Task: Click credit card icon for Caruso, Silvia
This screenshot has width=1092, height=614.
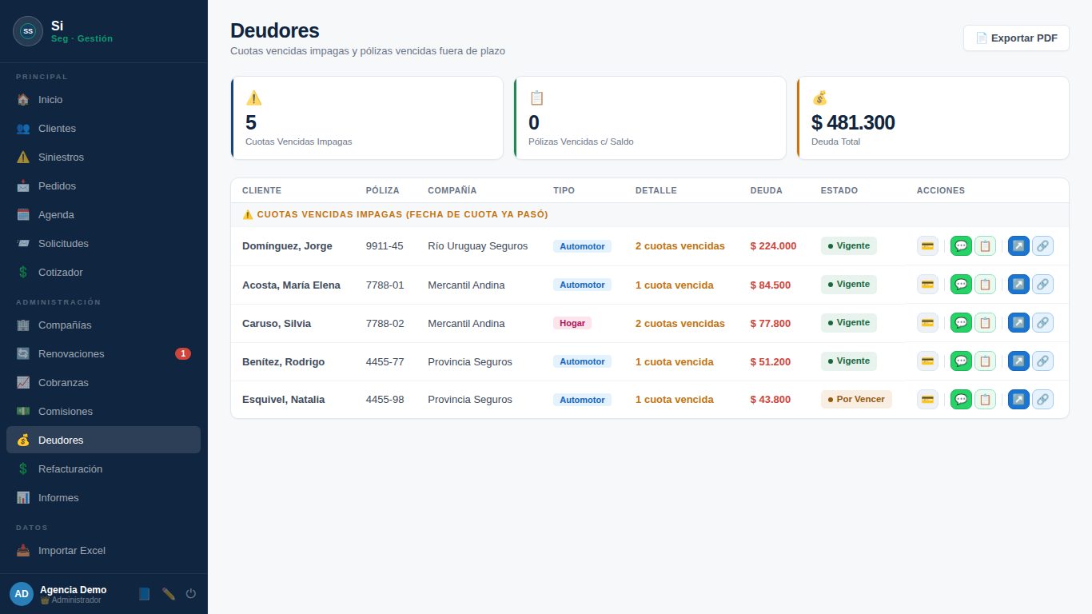Action: click(x=927, y=323)
